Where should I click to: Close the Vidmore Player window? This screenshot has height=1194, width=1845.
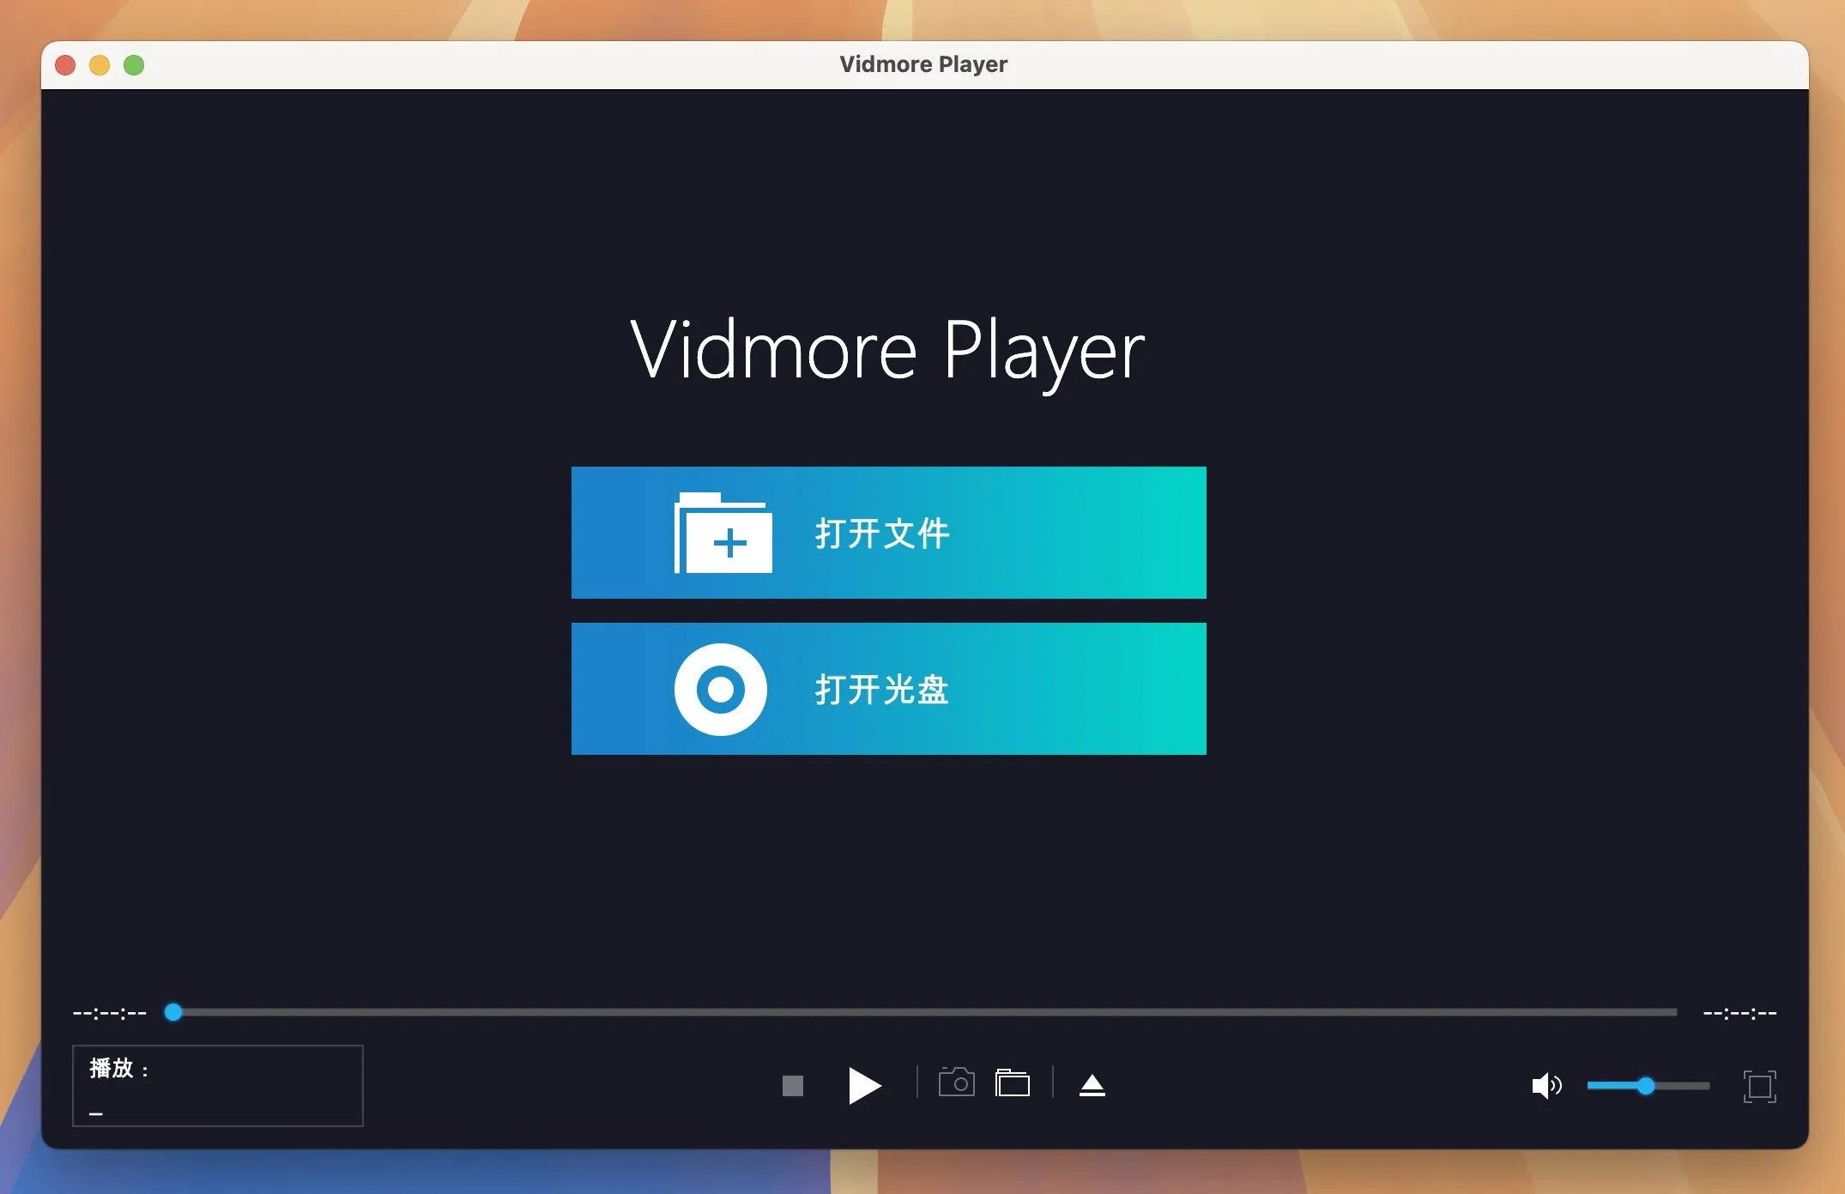(65, 65)
